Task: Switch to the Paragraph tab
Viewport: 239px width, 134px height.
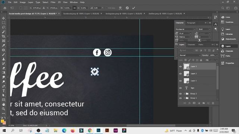Action: click(191, 23)
